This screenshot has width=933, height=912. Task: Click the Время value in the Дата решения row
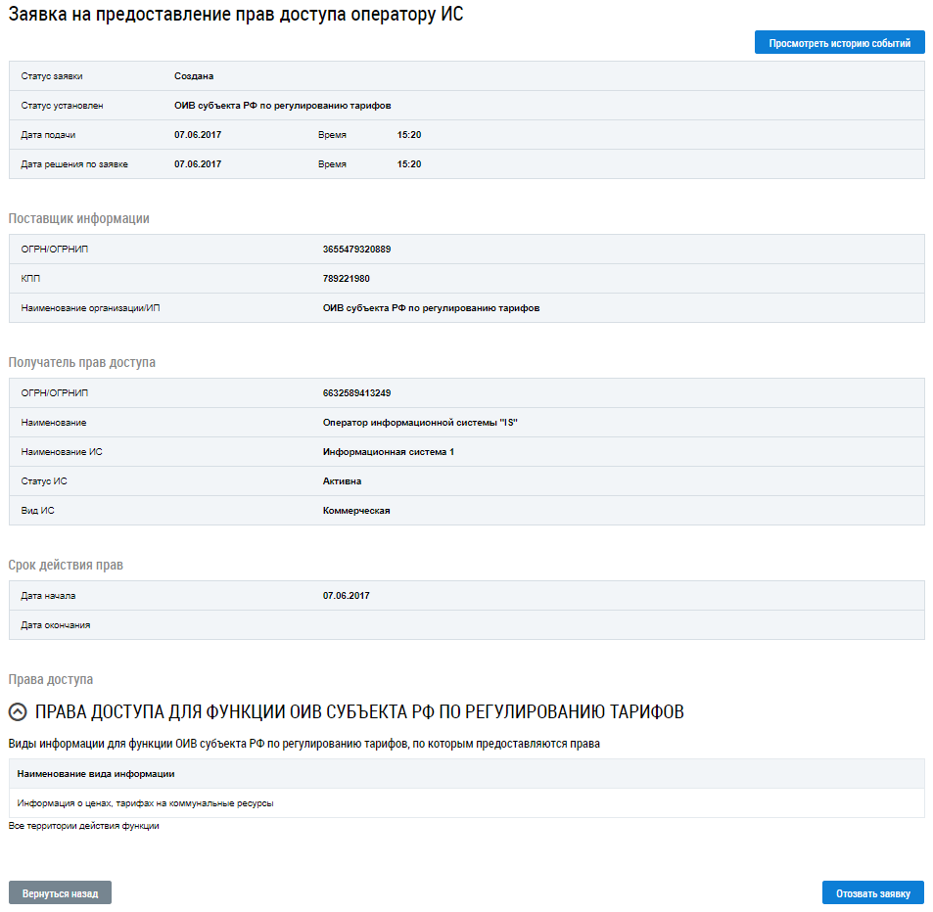[x=409, y=164]
